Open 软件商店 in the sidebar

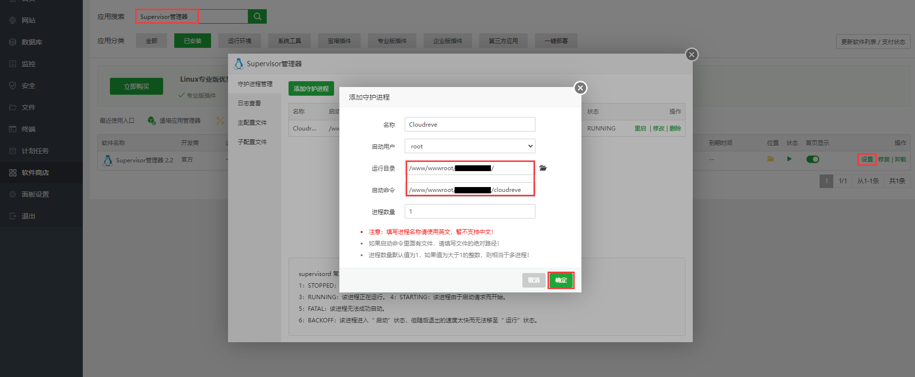[41, 173]
